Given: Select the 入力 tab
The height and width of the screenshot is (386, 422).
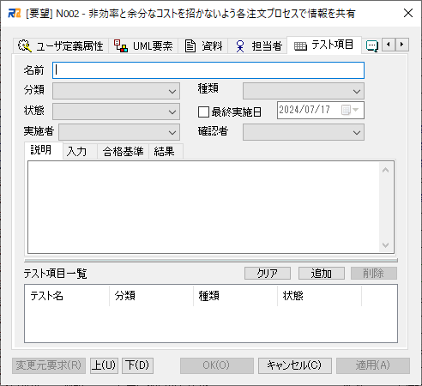Looking at the screenshot, I should coord(76,152).
